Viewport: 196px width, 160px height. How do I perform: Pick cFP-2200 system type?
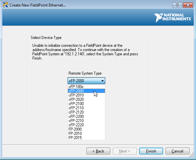pos(86,116)
